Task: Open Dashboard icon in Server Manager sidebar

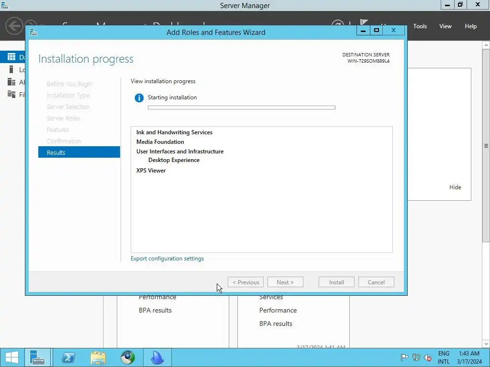Action: point(11,57)
